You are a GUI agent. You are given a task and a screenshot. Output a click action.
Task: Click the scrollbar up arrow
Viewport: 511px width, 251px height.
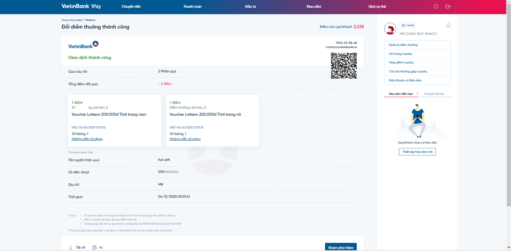(x=509, y=2)
